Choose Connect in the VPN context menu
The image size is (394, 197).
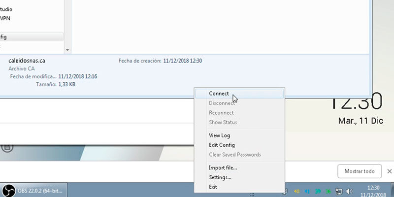coord(239,94)
